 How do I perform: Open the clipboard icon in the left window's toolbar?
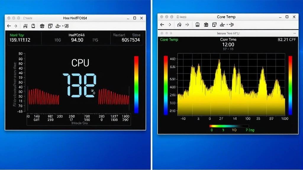click(51, 26)
